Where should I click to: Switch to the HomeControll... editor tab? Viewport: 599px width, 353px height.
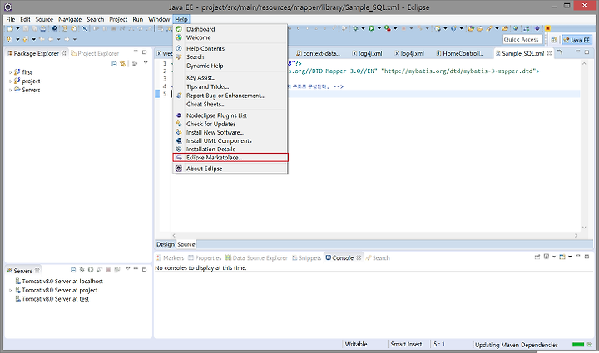pyautogui.click(x=460, y=53)
